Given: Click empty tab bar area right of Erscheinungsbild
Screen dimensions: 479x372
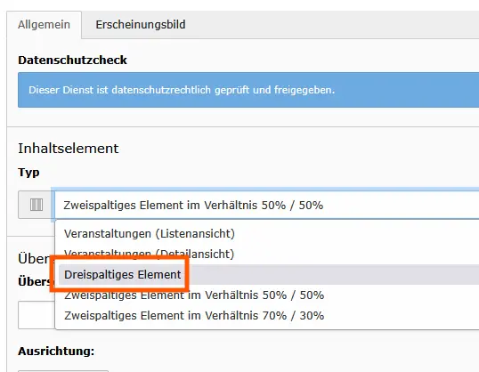Looking at the screenshot, I should pyautogui.click(x=336, y=24).
